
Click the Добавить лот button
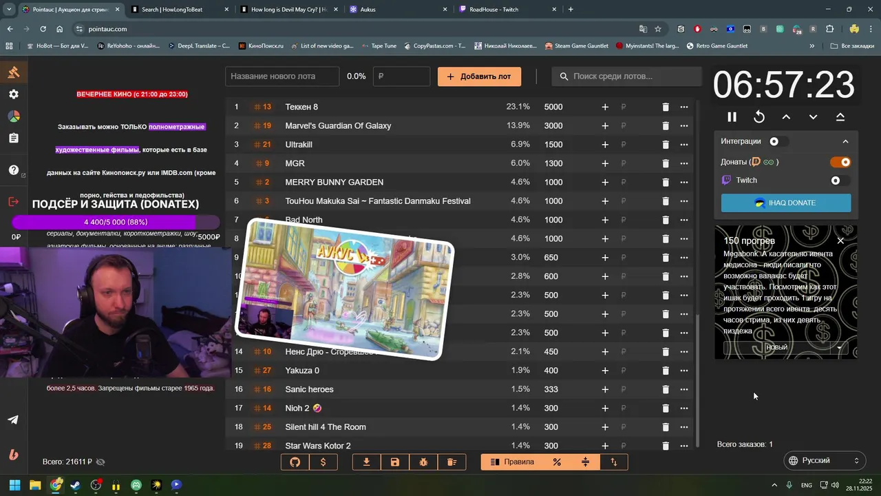click(x=479, y=76)
